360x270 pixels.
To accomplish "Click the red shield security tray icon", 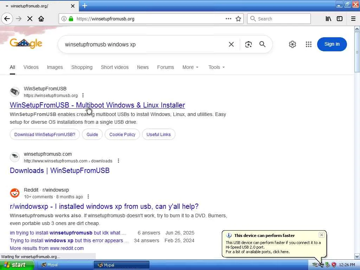I will tap(334, 265).
